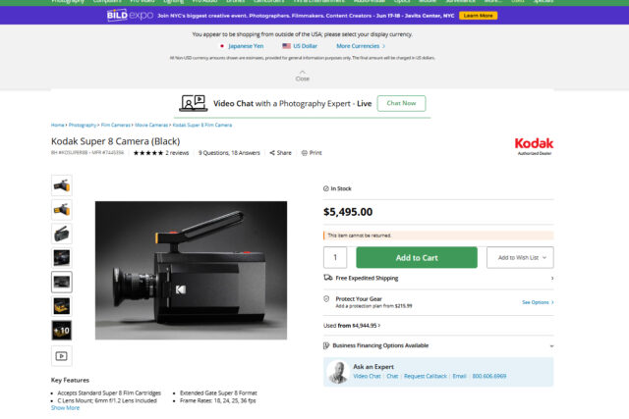Open the Photography breadcrumb
629x419 pixels.
pos(83,125)
